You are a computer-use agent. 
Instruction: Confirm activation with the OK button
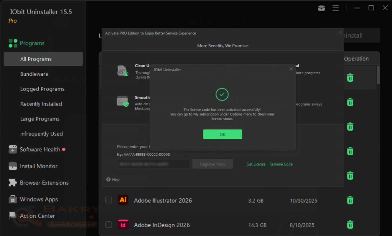[222, 134]
